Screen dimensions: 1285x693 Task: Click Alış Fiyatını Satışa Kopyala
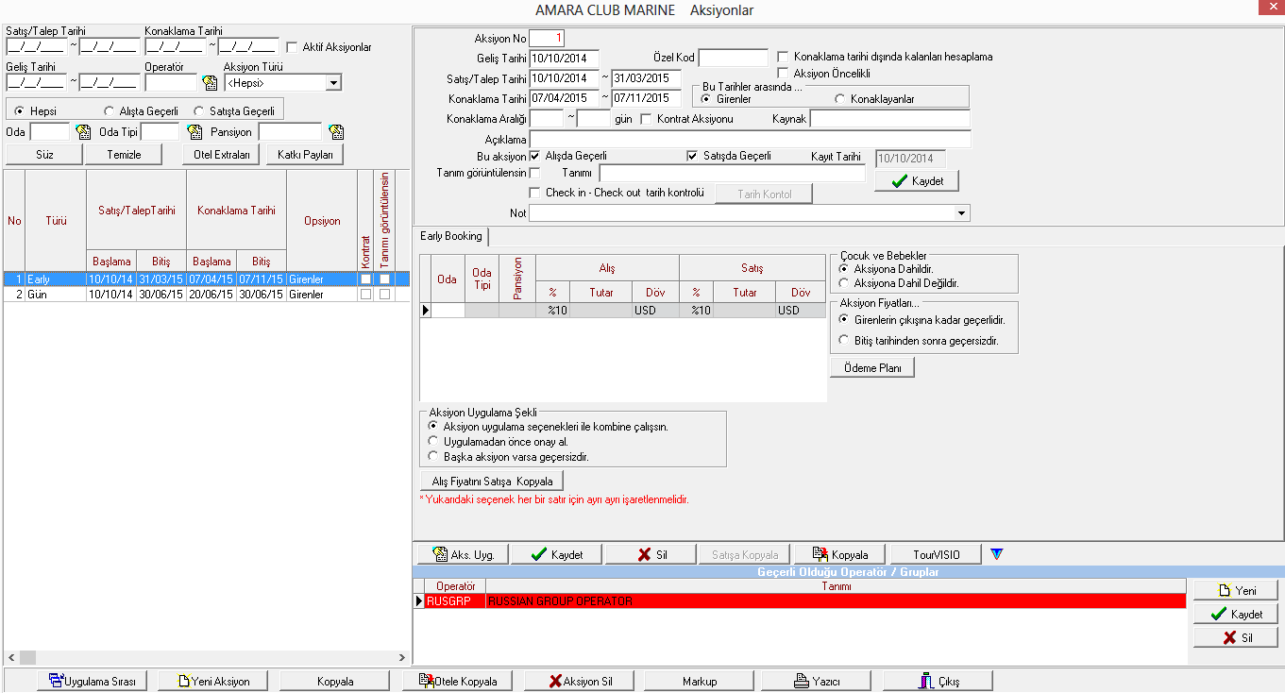[491, 482]
